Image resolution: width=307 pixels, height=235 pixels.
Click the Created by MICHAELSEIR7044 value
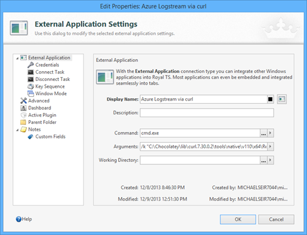pyautogui.click(x=262, y=187)
